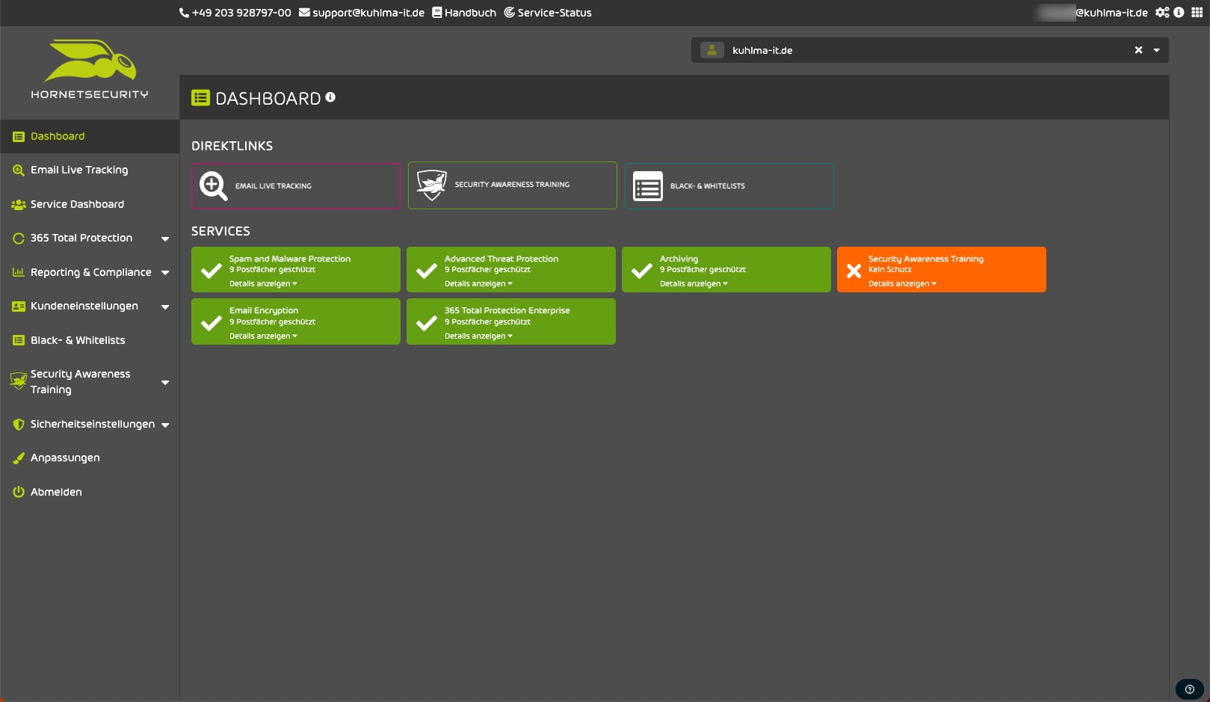Click the Anpassungen brush icon
Viewport: 1210px width, 702px height.
(x=19, y=458)
